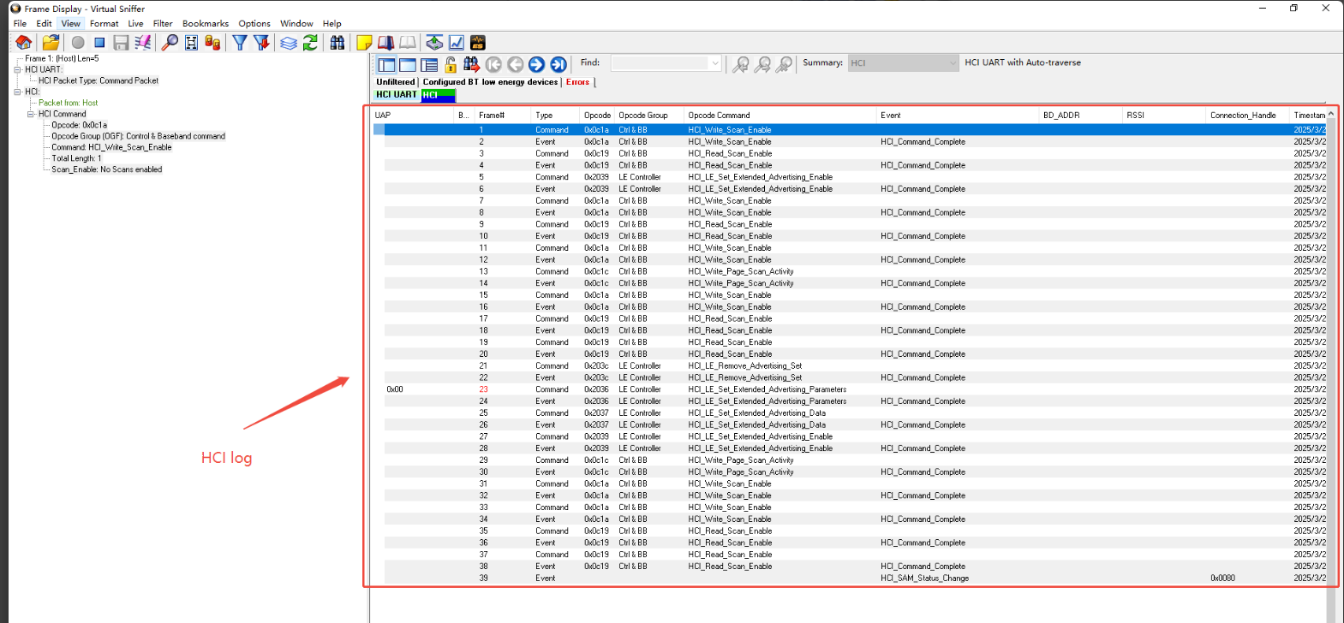Open the Find combo box dropdown

(x=715, y=63)
